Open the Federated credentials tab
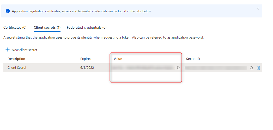This screenshot has width=273, height=130. [87, 27]
